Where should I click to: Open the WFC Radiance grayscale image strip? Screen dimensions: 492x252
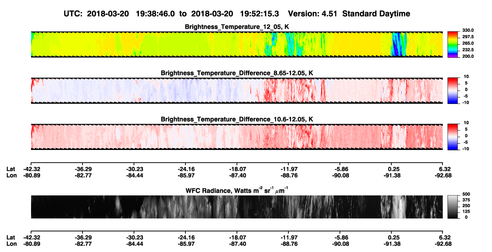tap(237, 207)
